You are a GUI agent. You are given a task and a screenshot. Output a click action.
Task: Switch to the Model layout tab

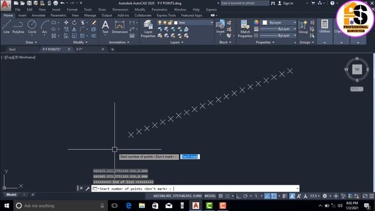(x=11, y=195)
